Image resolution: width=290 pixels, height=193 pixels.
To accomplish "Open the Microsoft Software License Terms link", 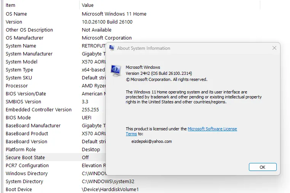I will pyautogui.click(x=212, y=129).
